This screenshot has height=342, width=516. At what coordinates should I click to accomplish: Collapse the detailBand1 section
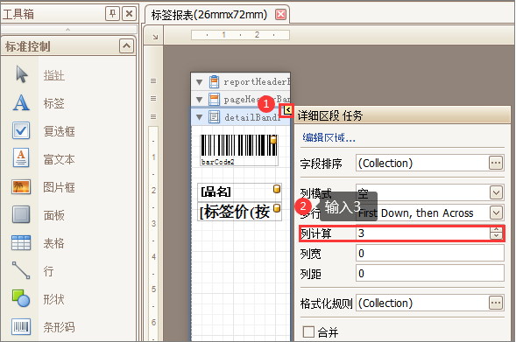199,117
